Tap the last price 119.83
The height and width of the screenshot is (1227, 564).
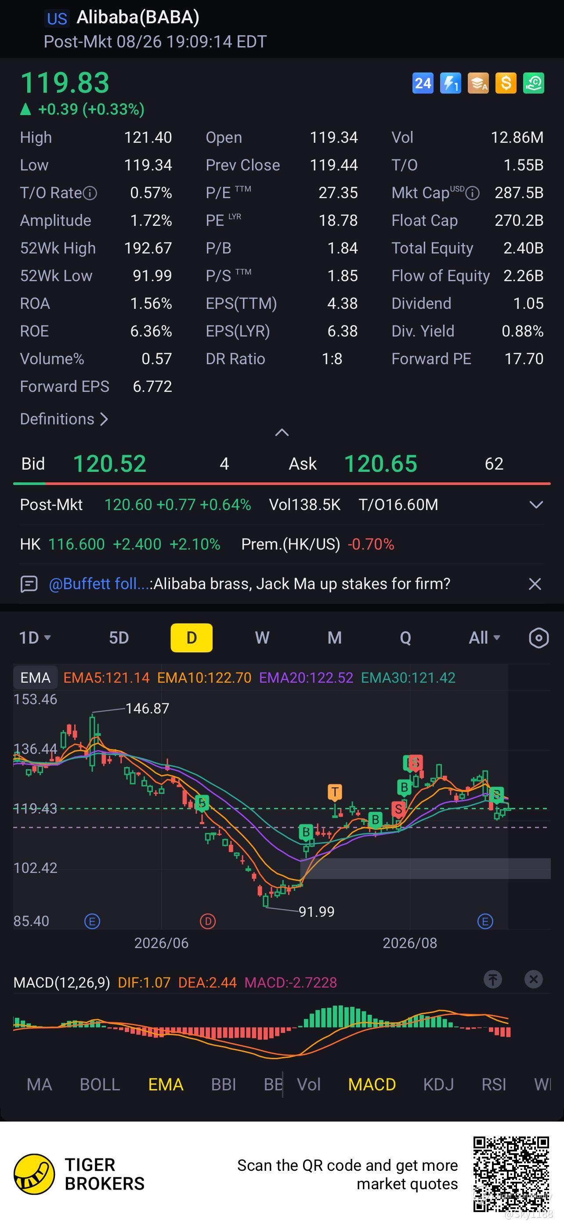click(x=65, y=83)
